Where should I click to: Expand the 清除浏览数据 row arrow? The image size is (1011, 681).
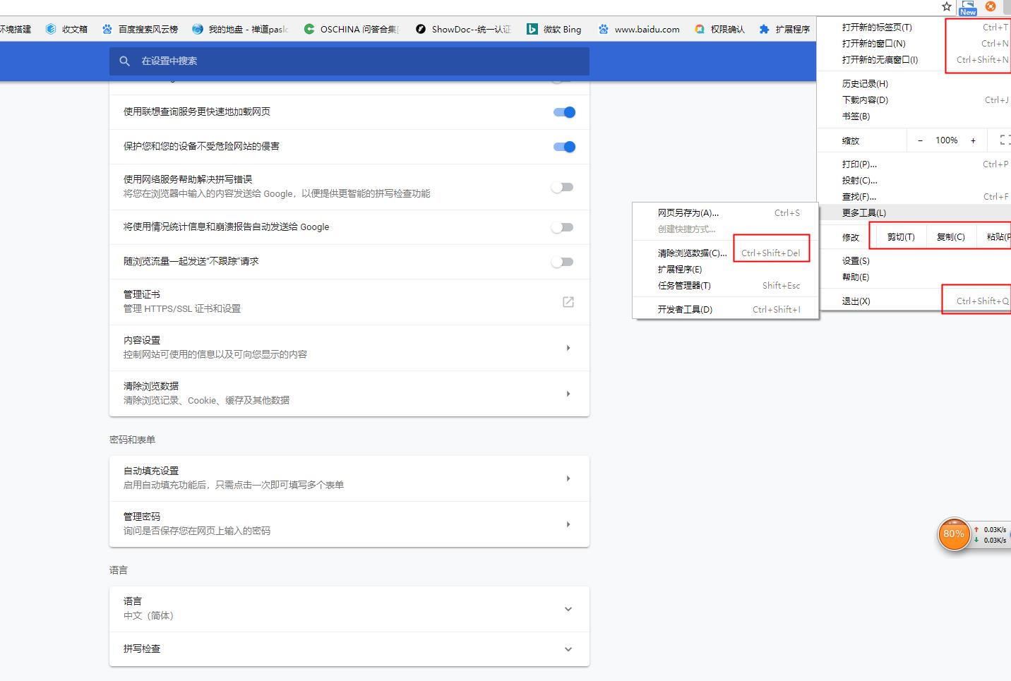pyautogui.click(x=568, y=394)
